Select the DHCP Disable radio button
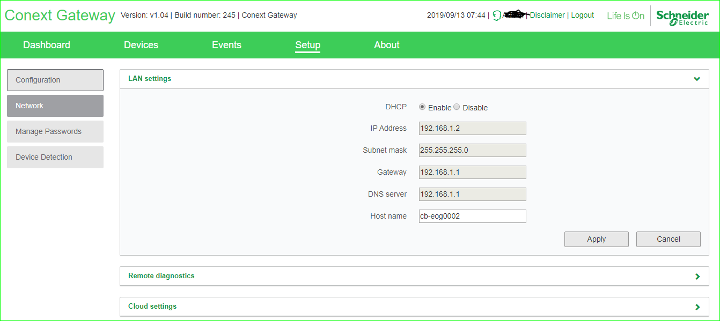The width and height of the screenshot is (720, 321). [457, 107]
